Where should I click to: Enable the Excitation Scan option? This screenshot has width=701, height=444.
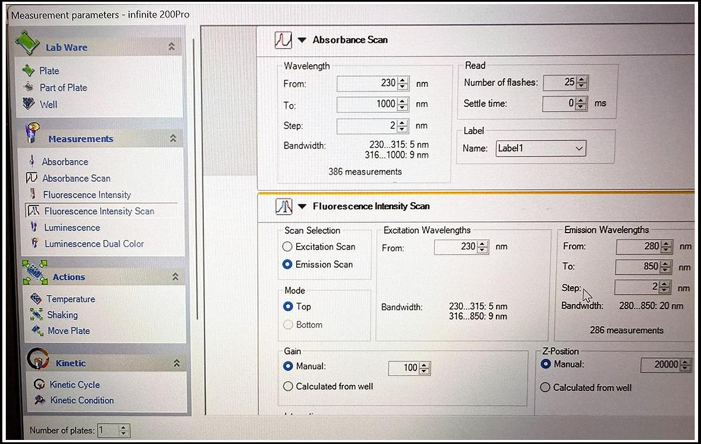[x=287, y=247]
